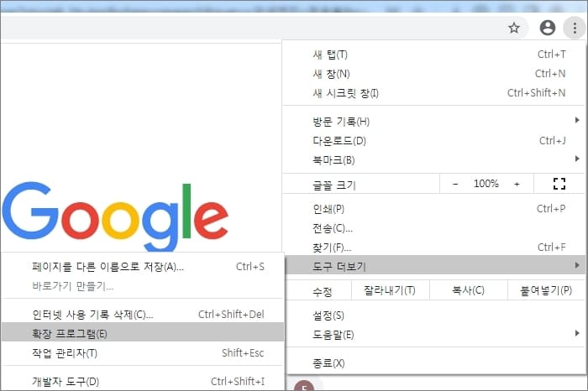588x391 pixels.
Task: Choose 페이지를 다른 이름으로 저장(A)...
Action: (x=143, y=267)
